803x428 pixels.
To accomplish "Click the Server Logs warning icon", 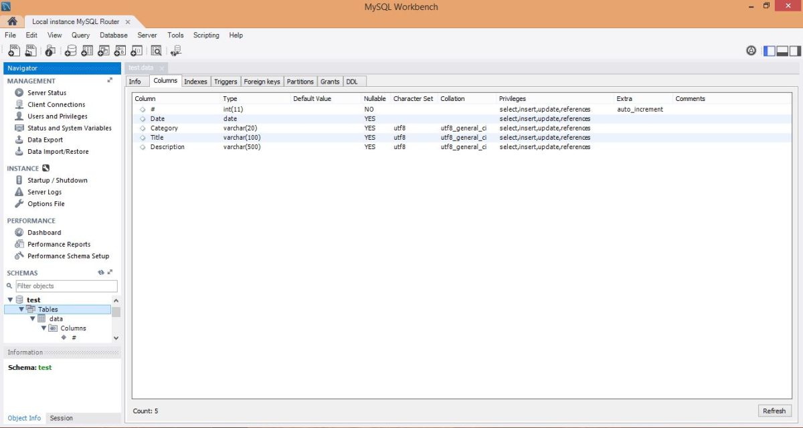I will point(19,192).
